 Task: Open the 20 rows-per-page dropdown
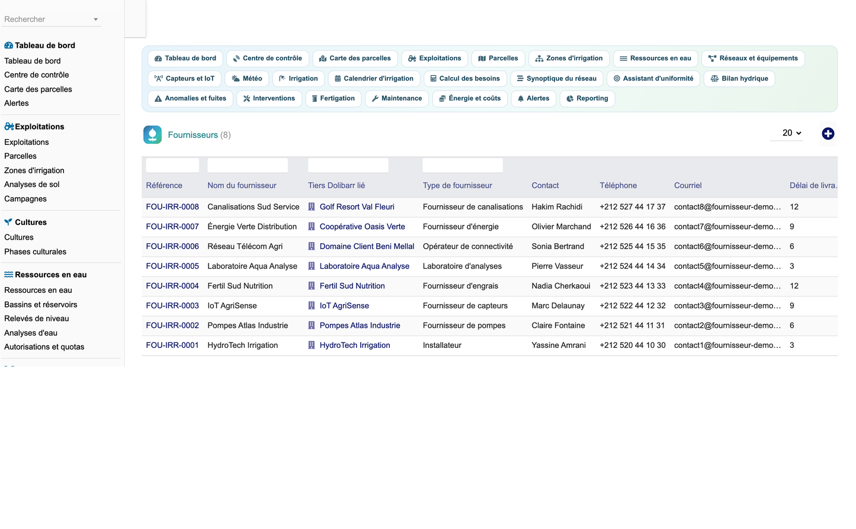point(791,133)
